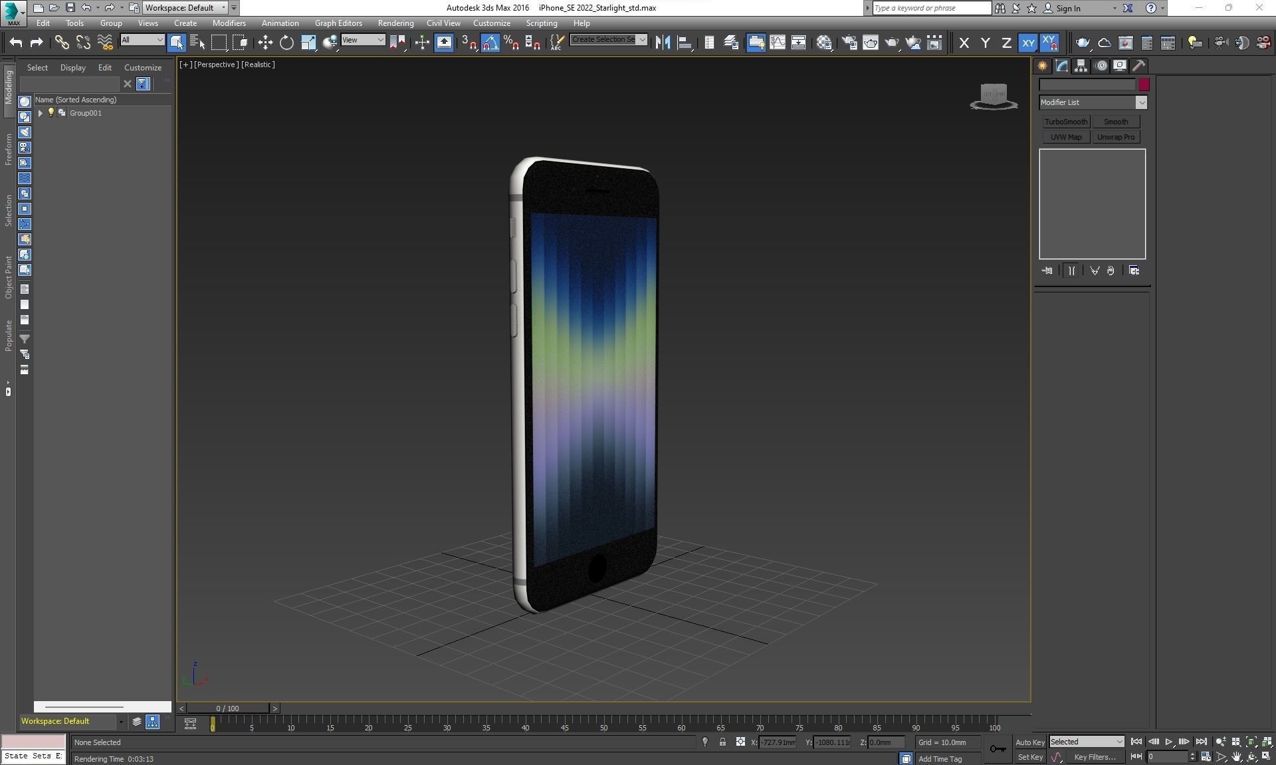Toggle Group001 visibility light bulb

tap(51, 113)
